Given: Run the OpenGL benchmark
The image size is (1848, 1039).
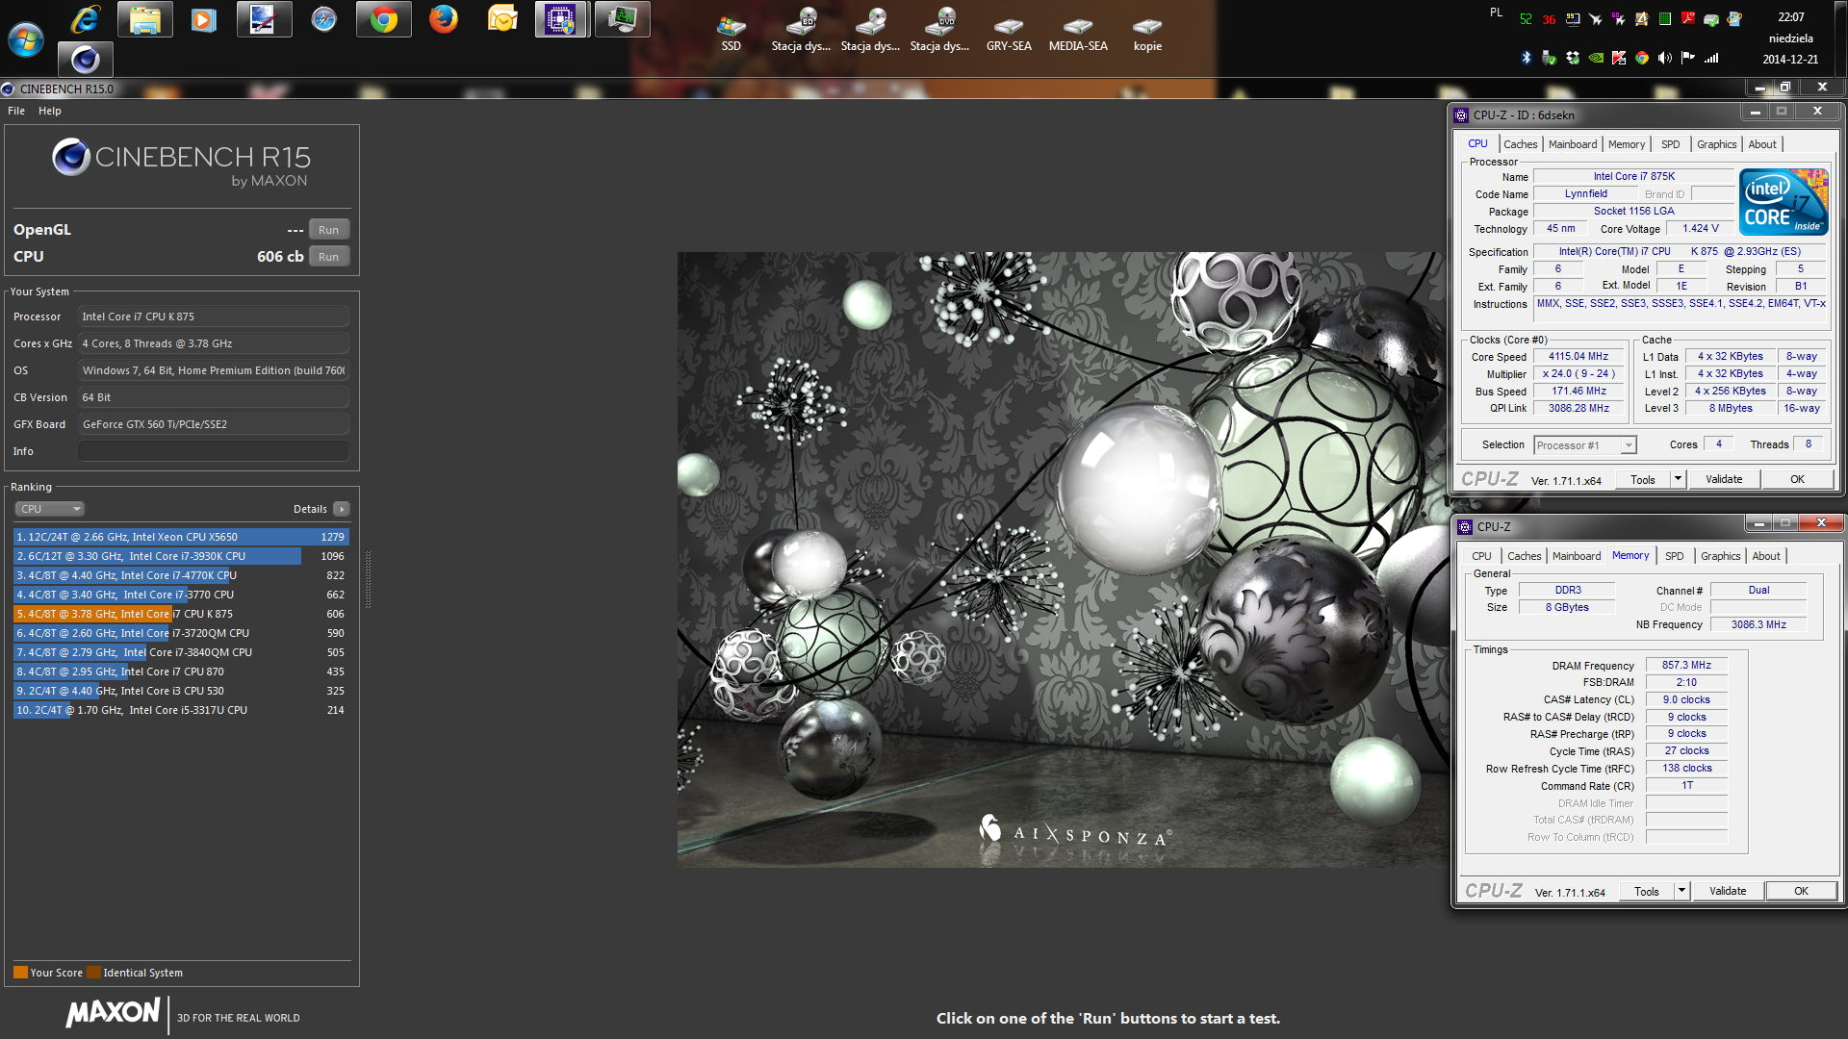Looking at the screenshot, I should pyautogui.click(x=329, y=230).
